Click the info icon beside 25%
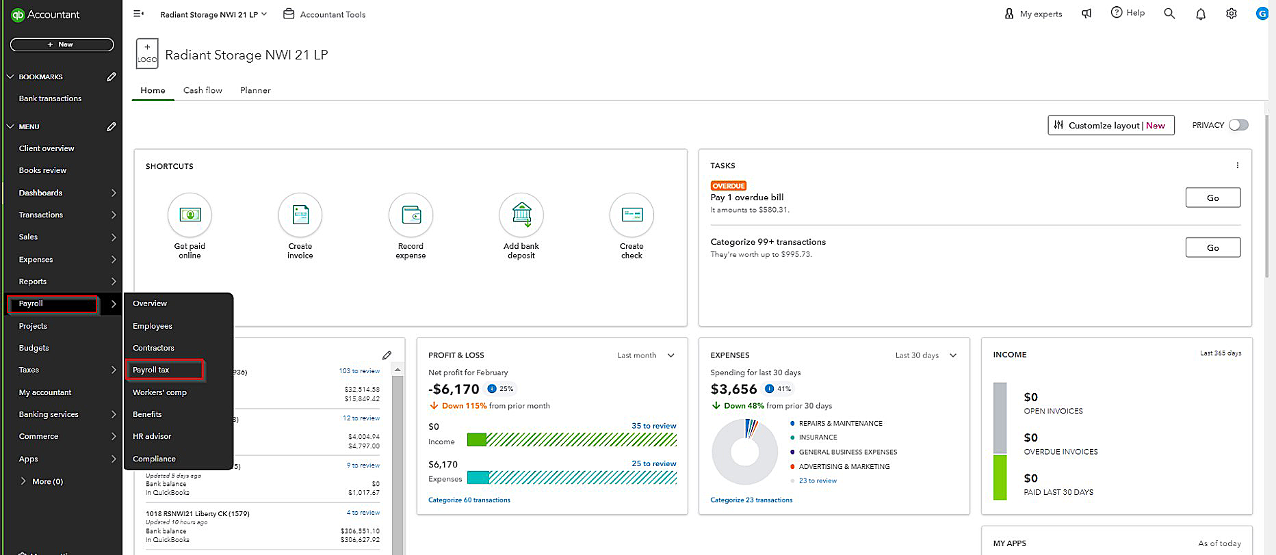 pos(491,389)
